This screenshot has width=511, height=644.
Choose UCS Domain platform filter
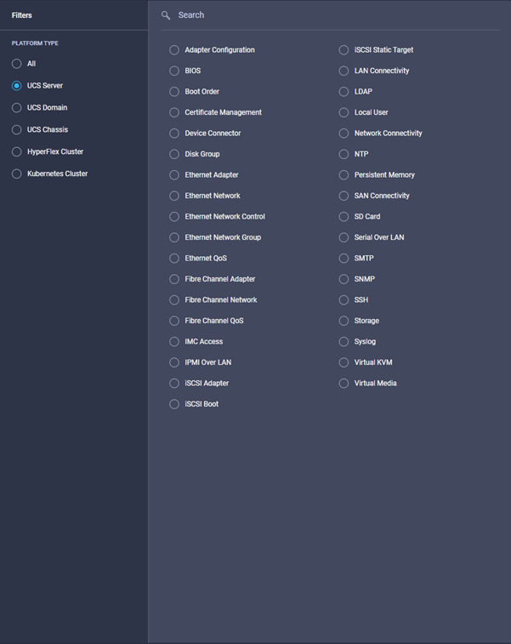[17, 108]
